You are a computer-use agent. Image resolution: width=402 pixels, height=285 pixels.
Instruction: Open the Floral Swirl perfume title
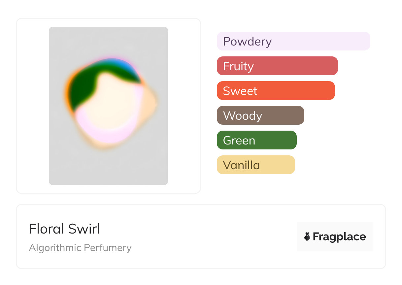(x=64, y=229)
